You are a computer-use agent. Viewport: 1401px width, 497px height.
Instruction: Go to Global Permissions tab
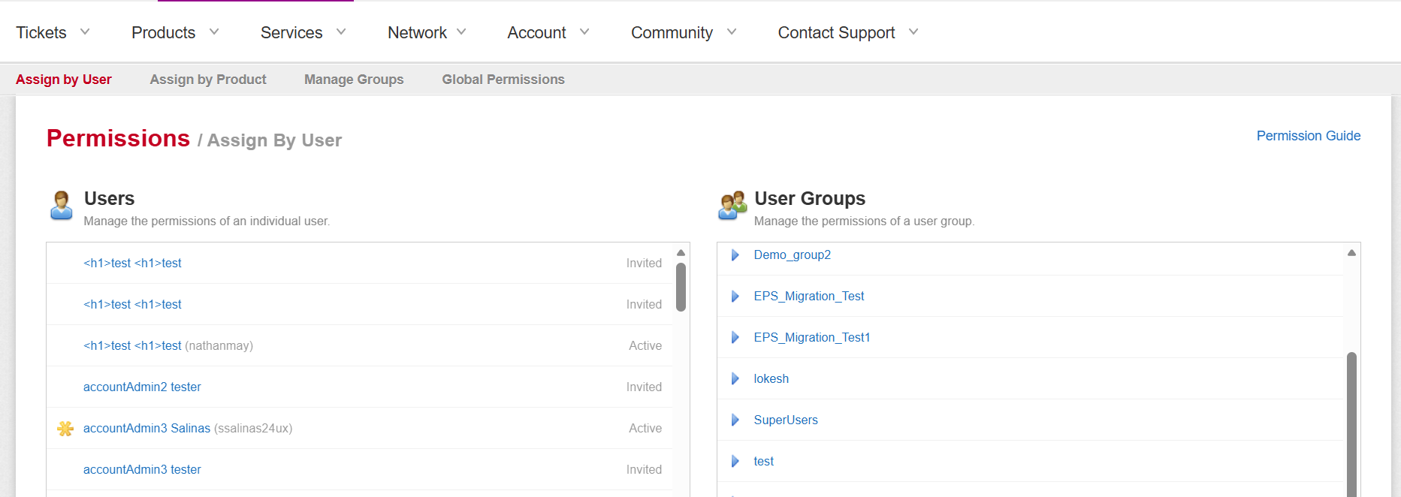[503, 80]
